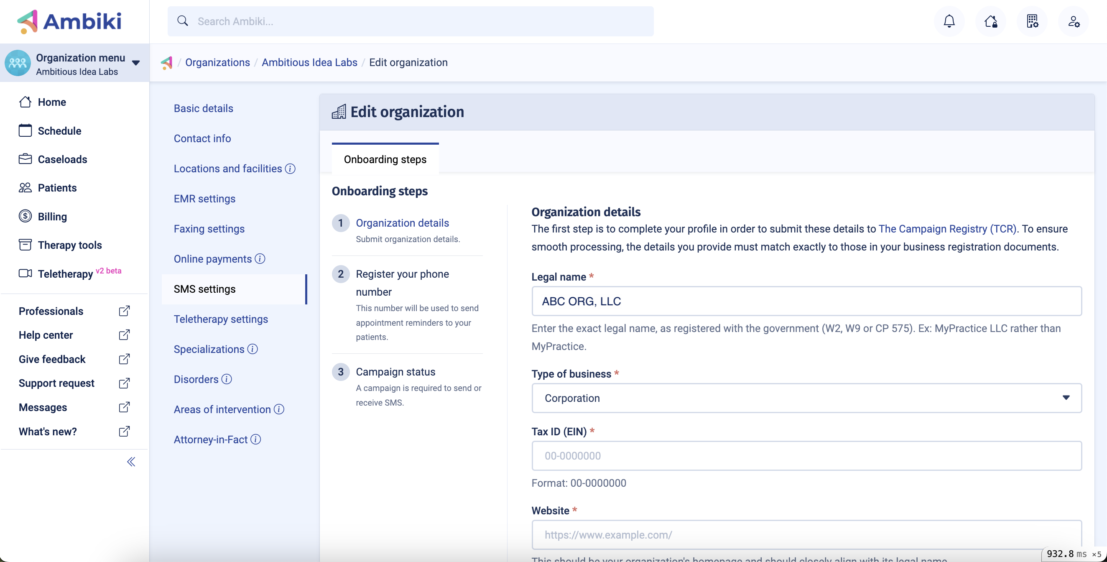Image resolution: width=1107 pixels, height=562 pixels.
Task: Open organization settings via the building gear icon
Action: (1033, 21)
